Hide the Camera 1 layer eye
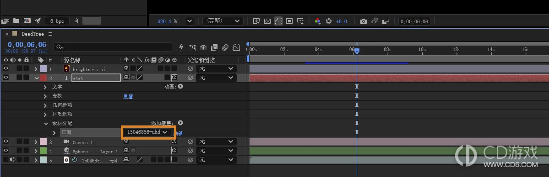549x177 pixels. click(x=5, y=141)
